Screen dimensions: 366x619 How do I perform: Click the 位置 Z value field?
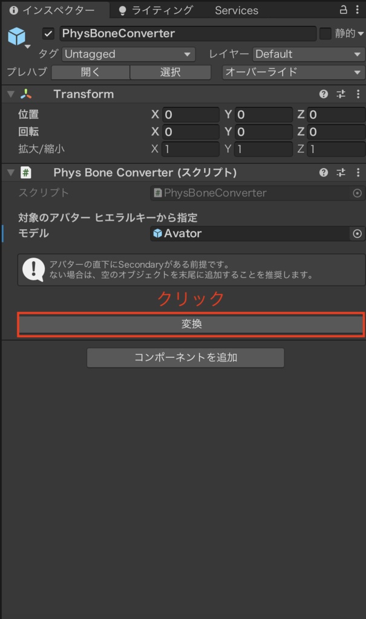click(336, 115)
